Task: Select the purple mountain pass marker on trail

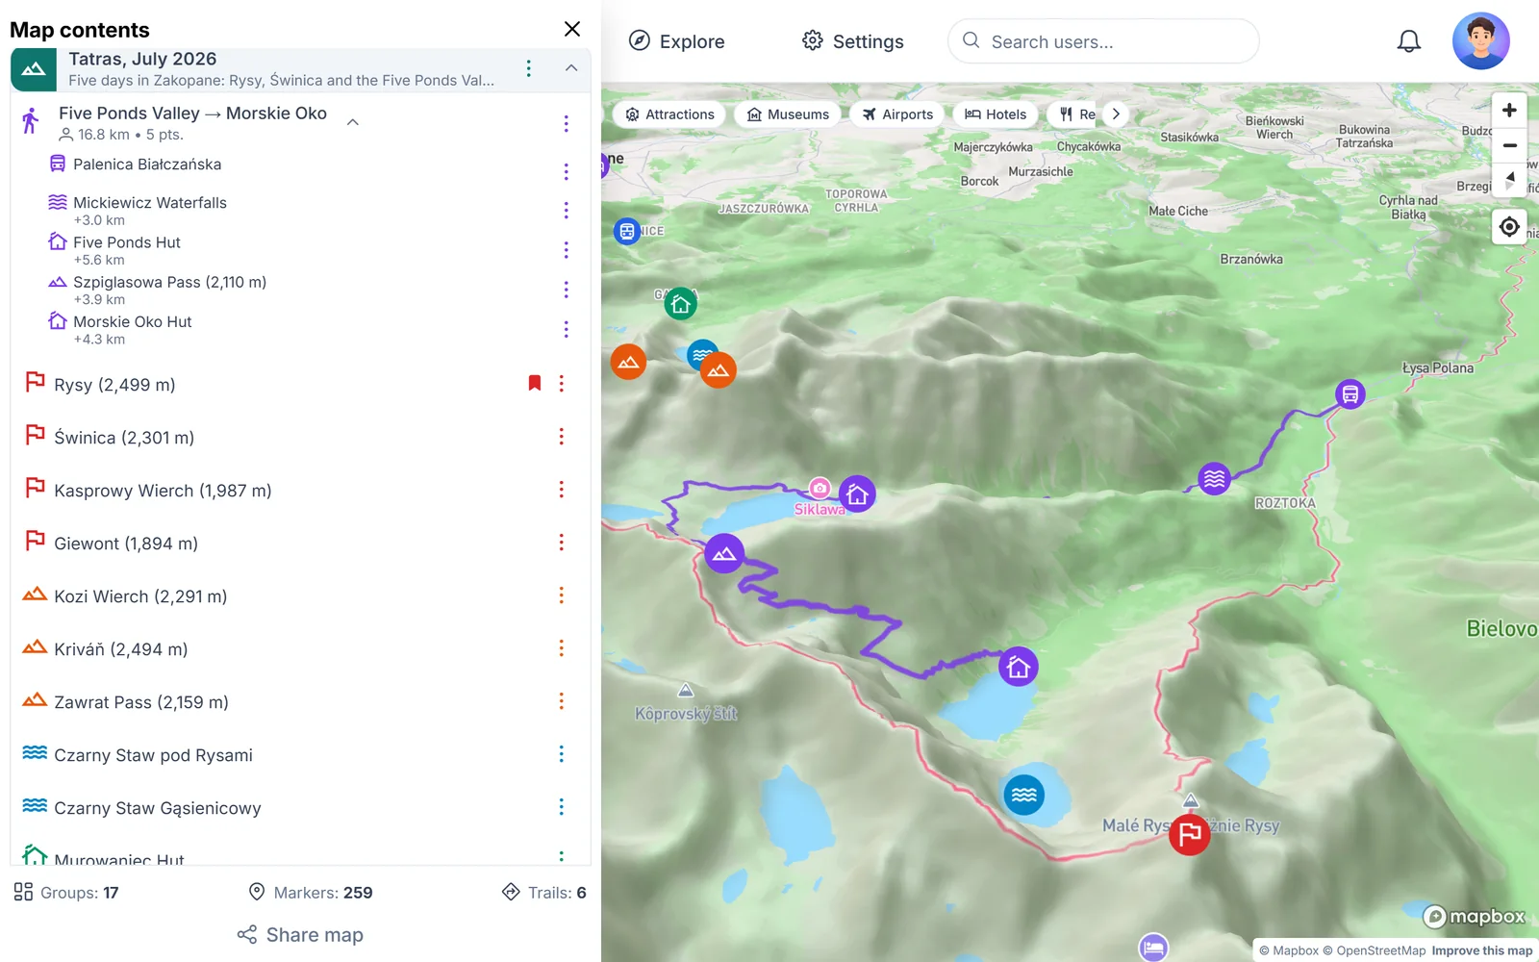Action: coord(724,553)
